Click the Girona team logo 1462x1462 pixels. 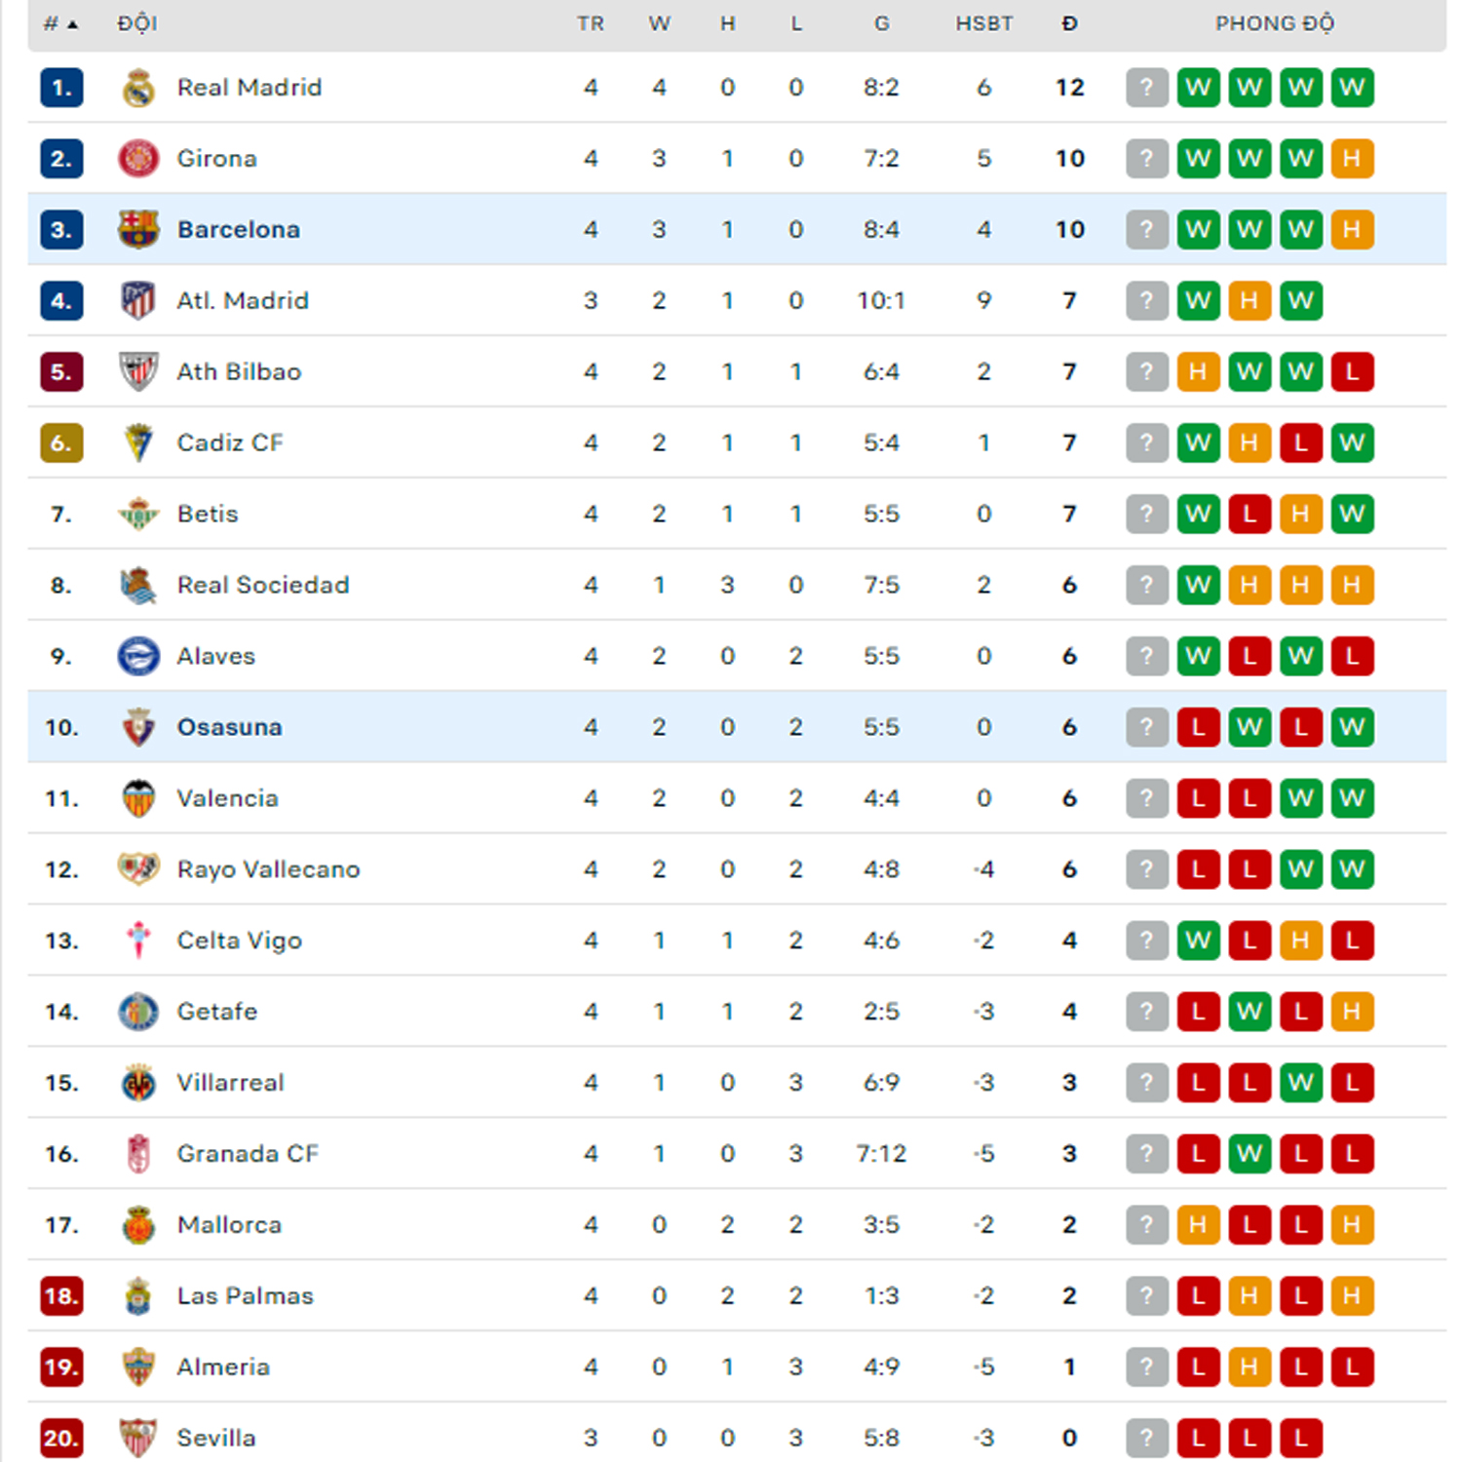[138, 159]
